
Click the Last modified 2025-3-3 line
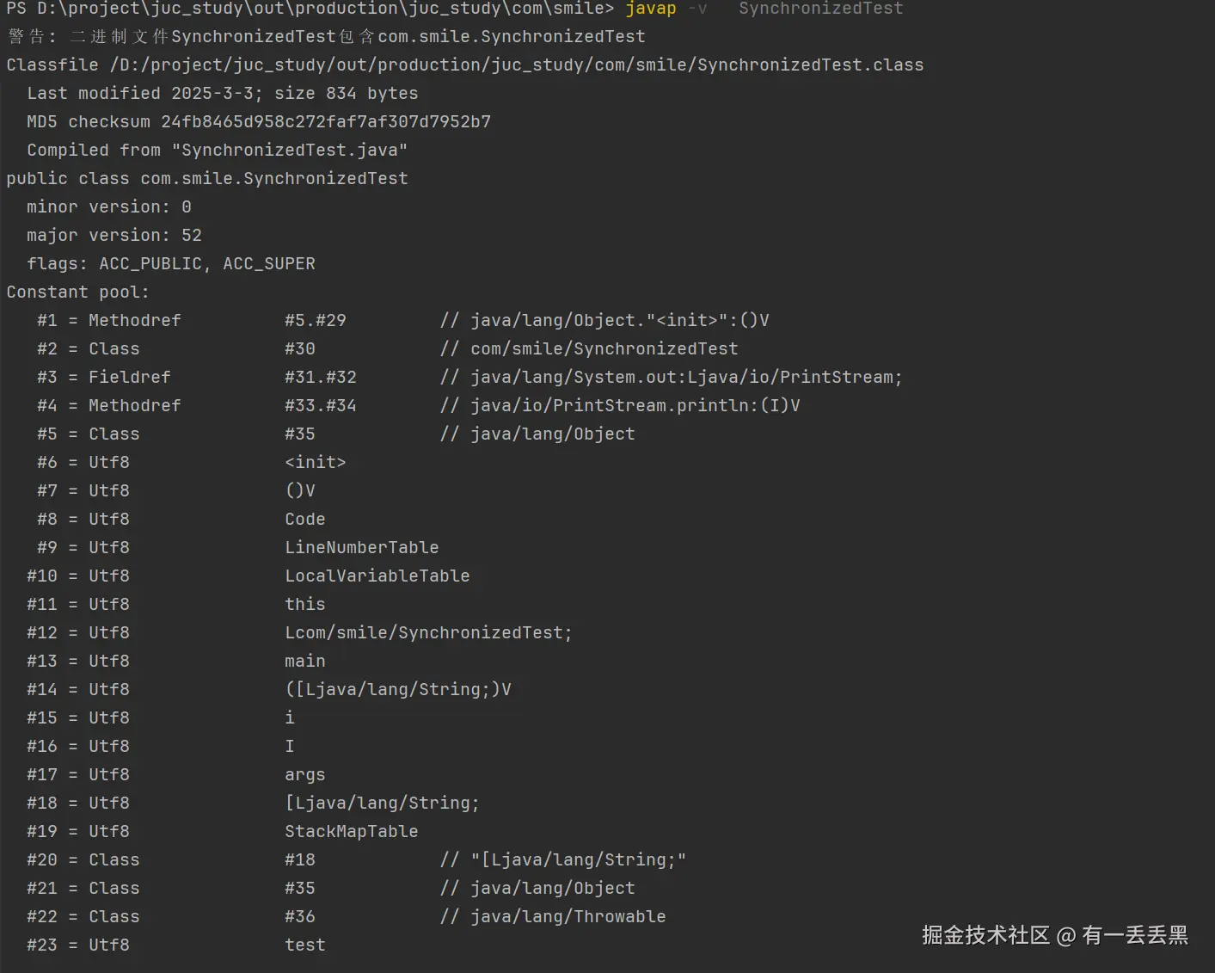coord(222,94)
